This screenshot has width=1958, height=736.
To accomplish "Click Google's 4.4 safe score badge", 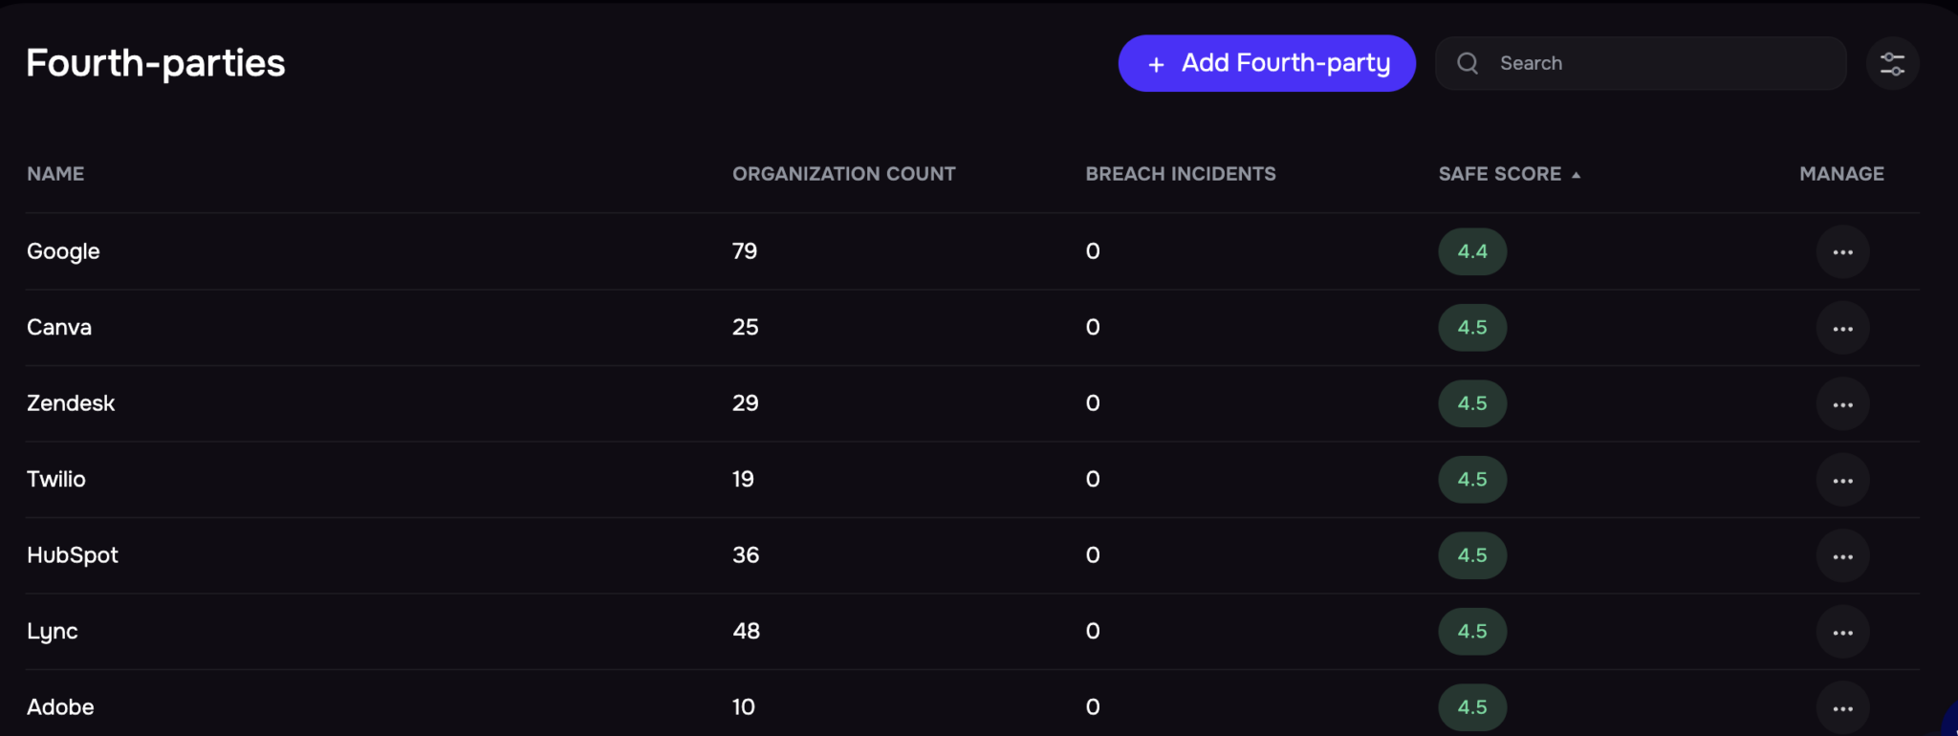I will click(1472, 251).
